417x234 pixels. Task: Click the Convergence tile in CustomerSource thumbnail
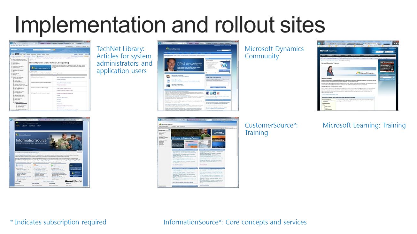pyautogui.click(x=191, y=144)
